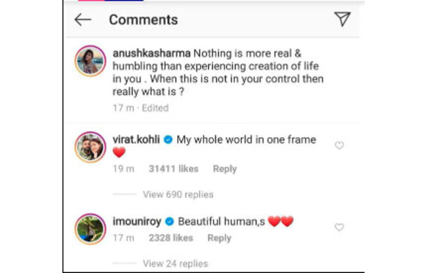View the 31411 likes list
Image resolution: width=427 pixels, height=273 pixels.
[x=173, y=169]
